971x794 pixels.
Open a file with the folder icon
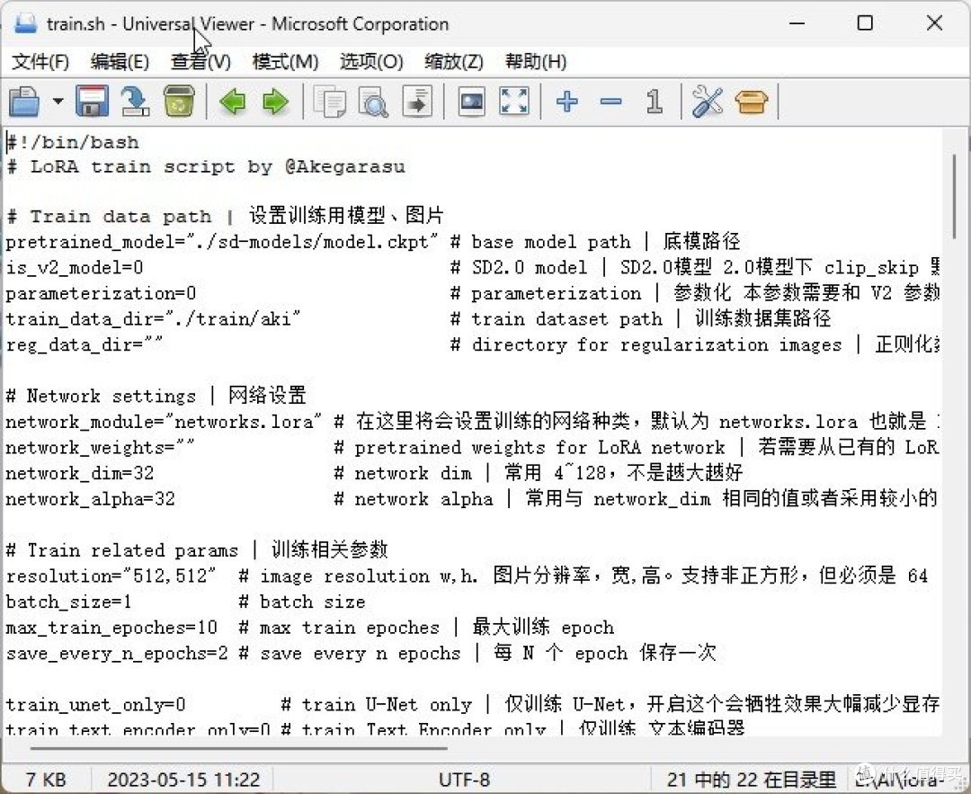(24, 102)
